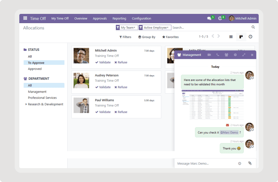Switch to list view
The height and width of the screenshot is (182, 278).
[231, 37]
